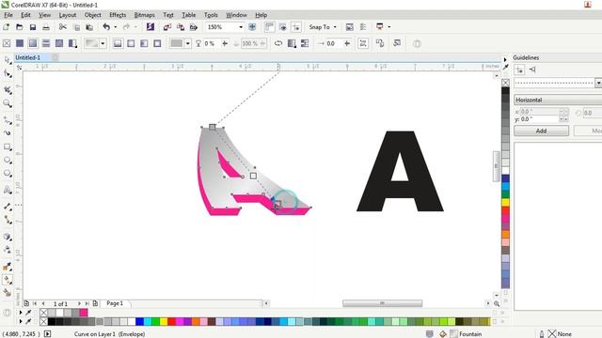Image resolution: width=602 pixels, height=338 pixels.
Task: Choose the Fountain Fill type
Action: coord(33,43)
